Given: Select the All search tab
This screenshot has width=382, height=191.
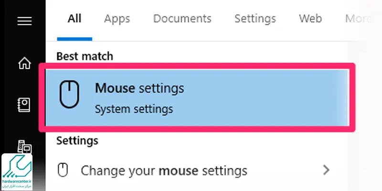Looking at the screenshot, I should (74, 19).
